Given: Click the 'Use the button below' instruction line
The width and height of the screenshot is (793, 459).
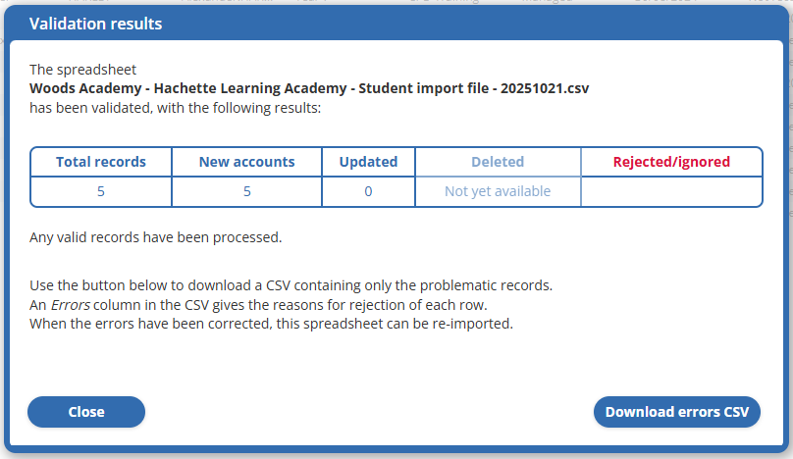Looking at the screenshot, I should 291,285.
